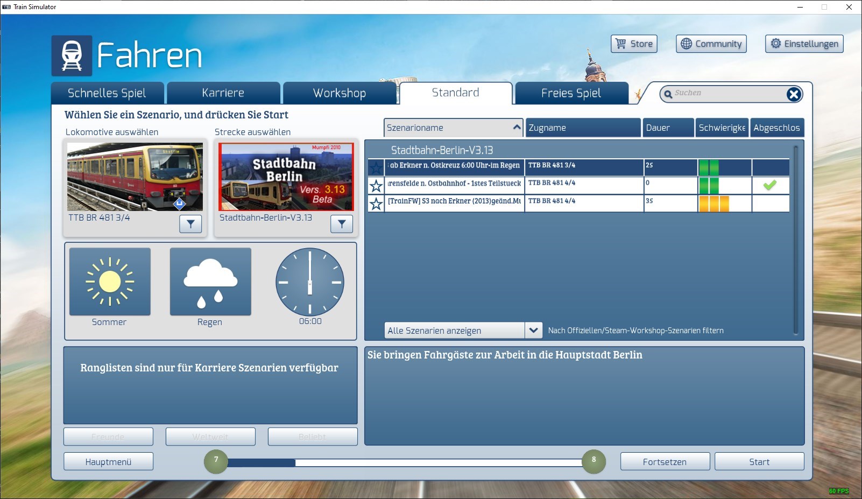Image resolution: width=862 pixels, height=499 pixels.
Task: Click 'TTB BR 481 4/4' in the TrainFW row
Action: point(552,201)
